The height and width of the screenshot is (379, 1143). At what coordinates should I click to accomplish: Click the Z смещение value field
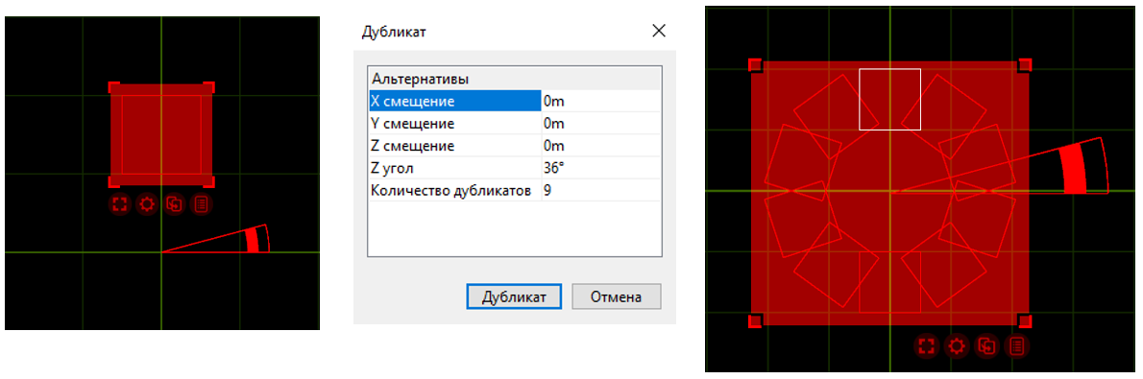pyautogui.click(x=600, y=146)
